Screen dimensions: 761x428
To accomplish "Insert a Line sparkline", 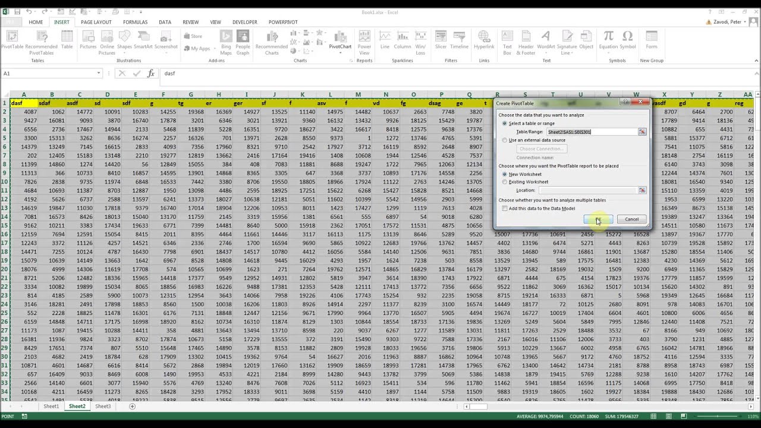I will click(x=385, y=40).
